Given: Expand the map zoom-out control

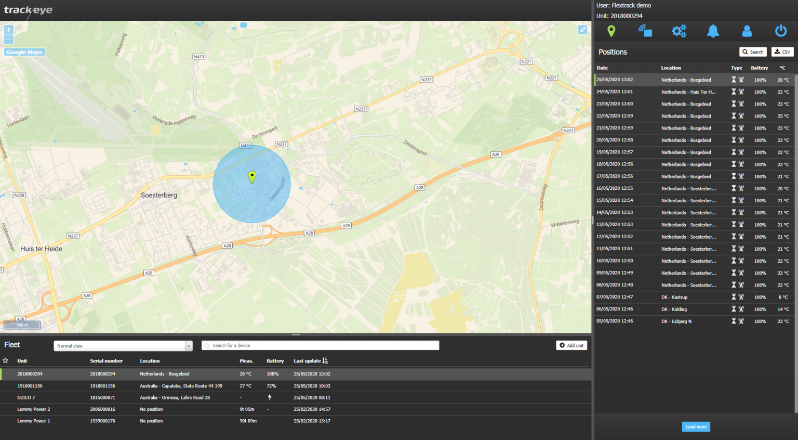Looking at the screenshot, I should coord(8,39).
